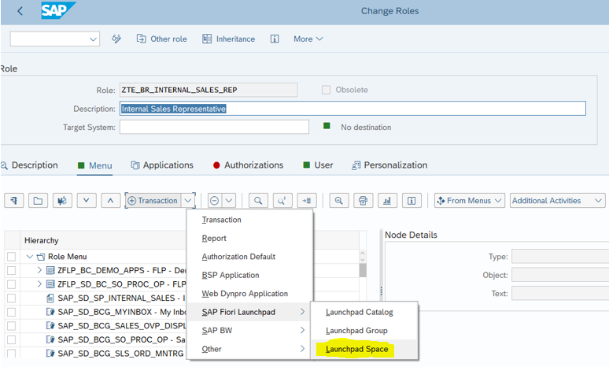This screenshot has height=367, width=609.
Task: Switch to the Description tab
Action: click(x=30, y=165)
